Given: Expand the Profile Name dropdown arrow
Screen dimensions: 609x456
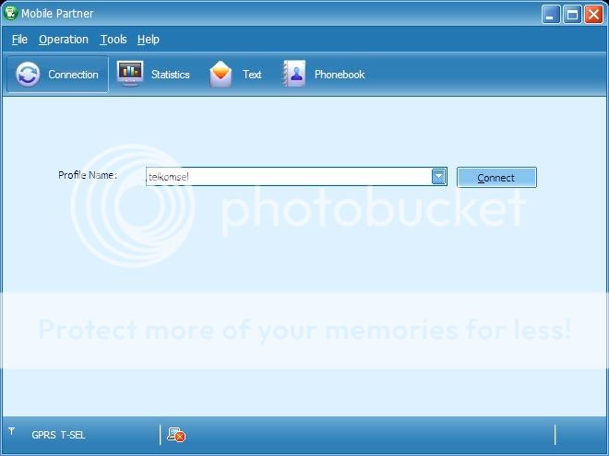Looking at the screenshot, I should (438, 177).
